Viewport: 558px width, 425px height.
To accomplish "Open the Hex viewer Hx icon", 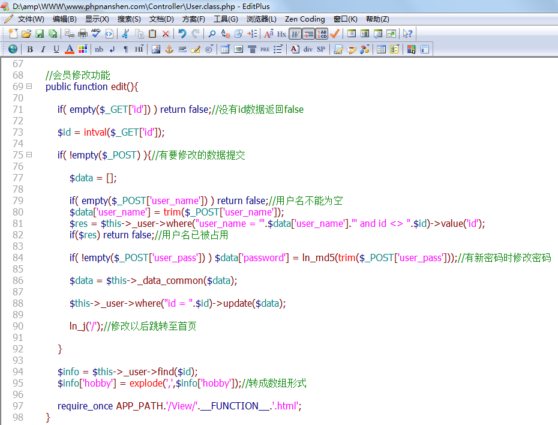I will (281, 34).
